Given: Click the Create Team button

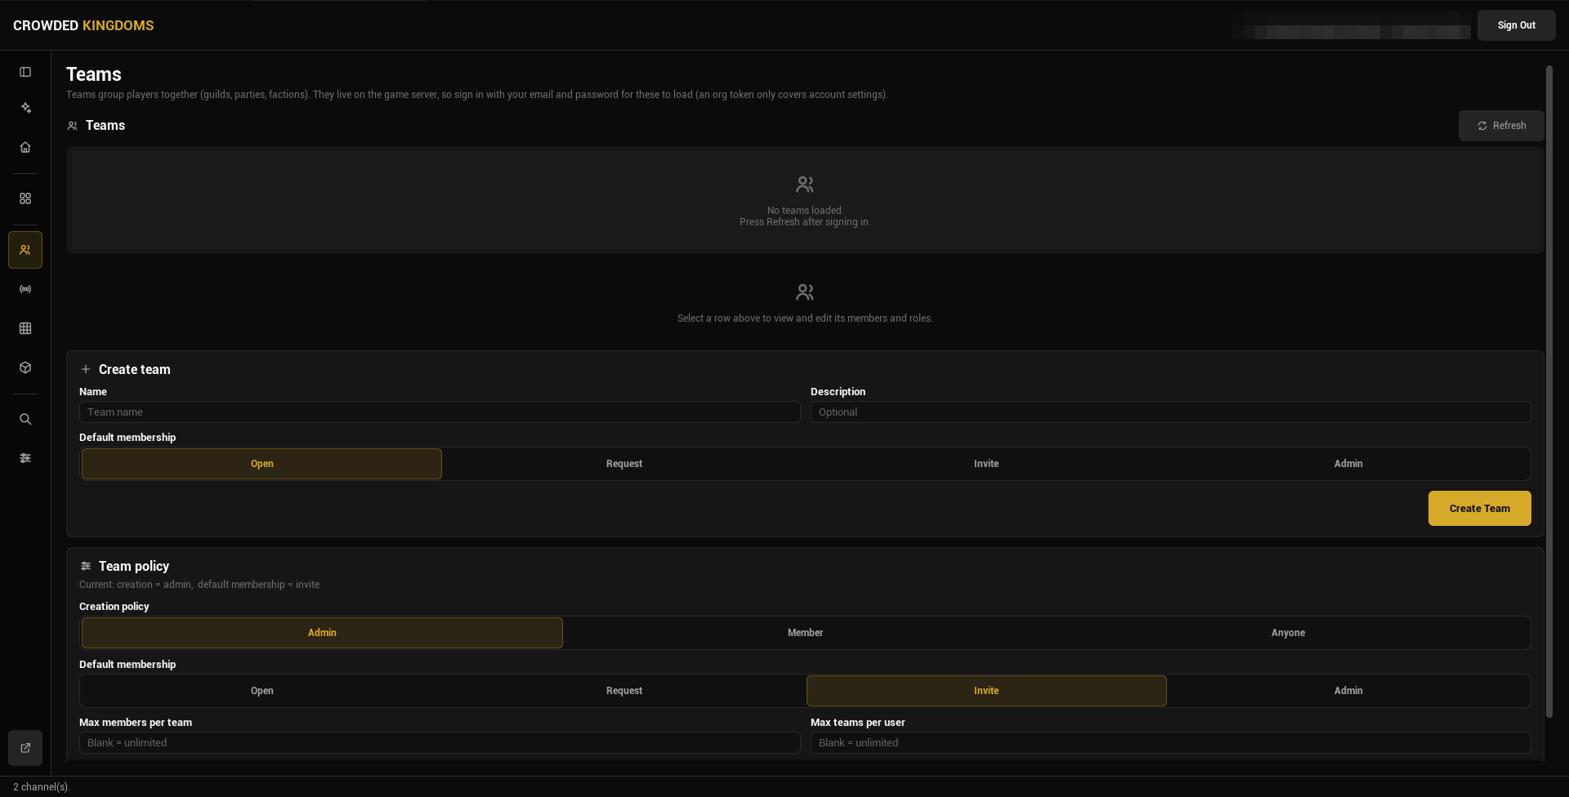Looking at the screenshot, I should 1479,509.
